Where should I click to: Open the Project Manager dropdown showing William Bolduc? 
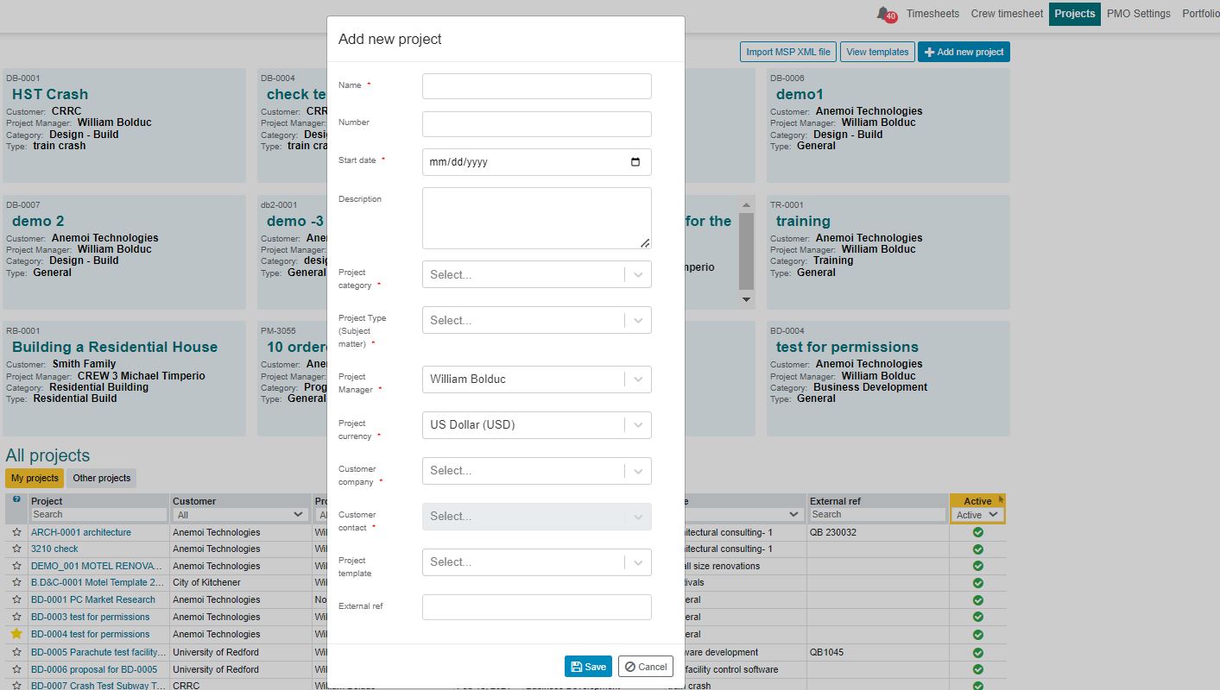[x=536, y=379]
